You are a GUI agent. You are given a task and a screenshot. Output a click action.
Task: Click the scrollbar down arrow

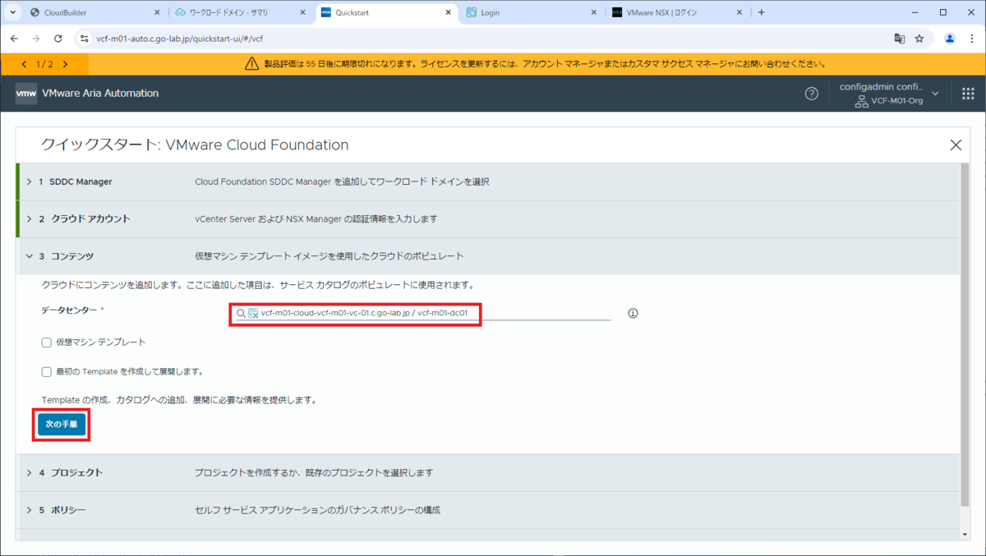pos(964,535)
